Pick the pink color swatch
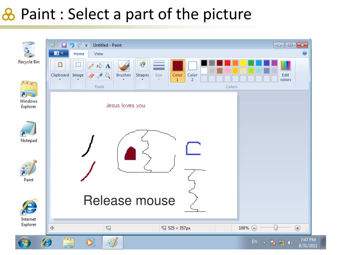The height and width of the screenshot is (255, 341). 227,71
